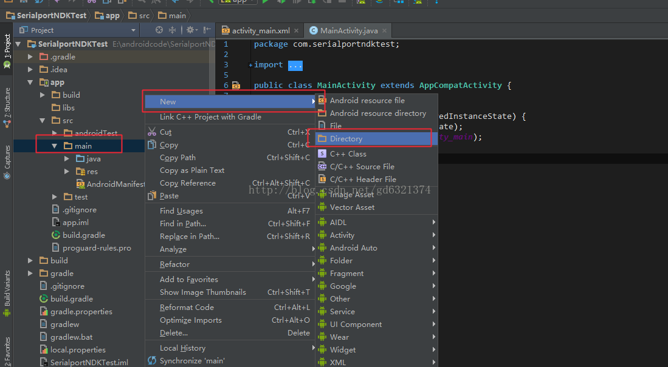This screenshot has width=668, height=367.
Task: Collapse the SerialportNDKTest root node arrow
Action: pos(18,44)
